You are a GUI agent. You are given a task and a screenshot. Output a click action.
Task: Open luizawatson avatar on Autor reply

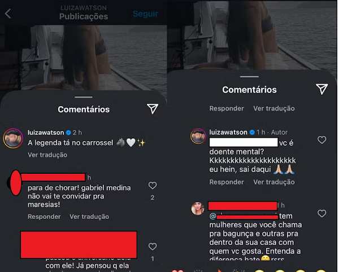[x=198, y=136]
